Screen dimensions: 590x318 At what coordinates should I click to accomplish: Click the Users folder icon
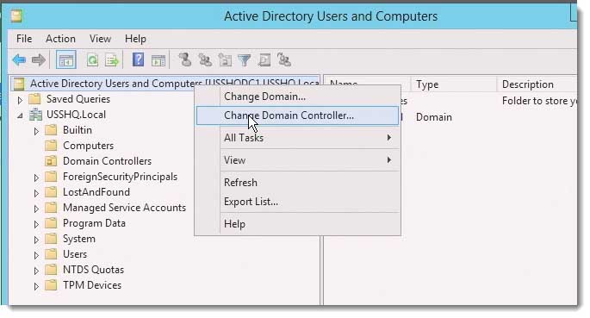(51, 254)
